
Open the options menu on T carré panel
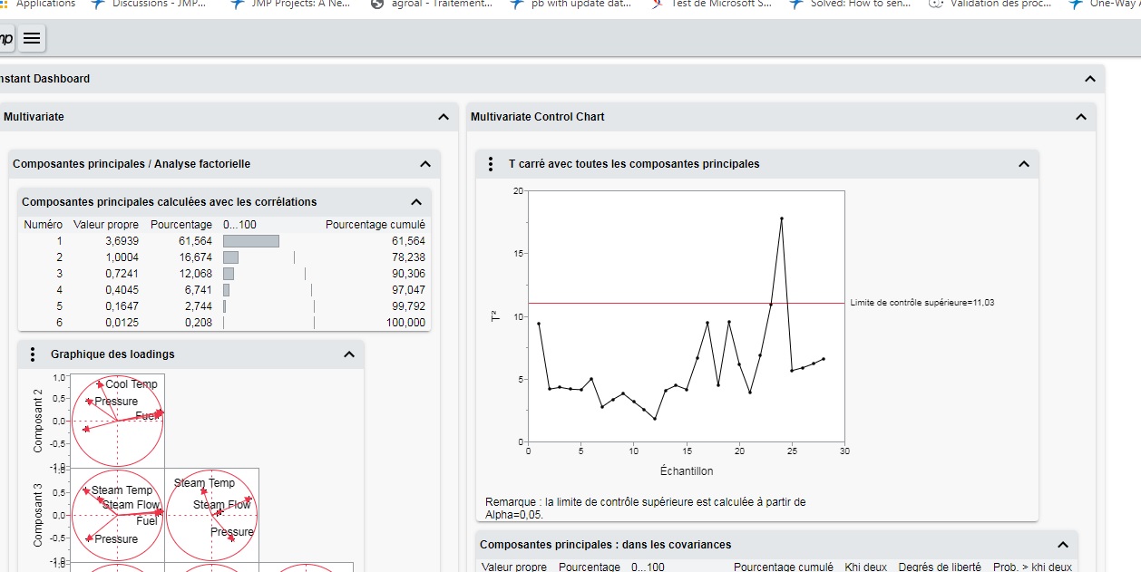click(x=489, y=164)
